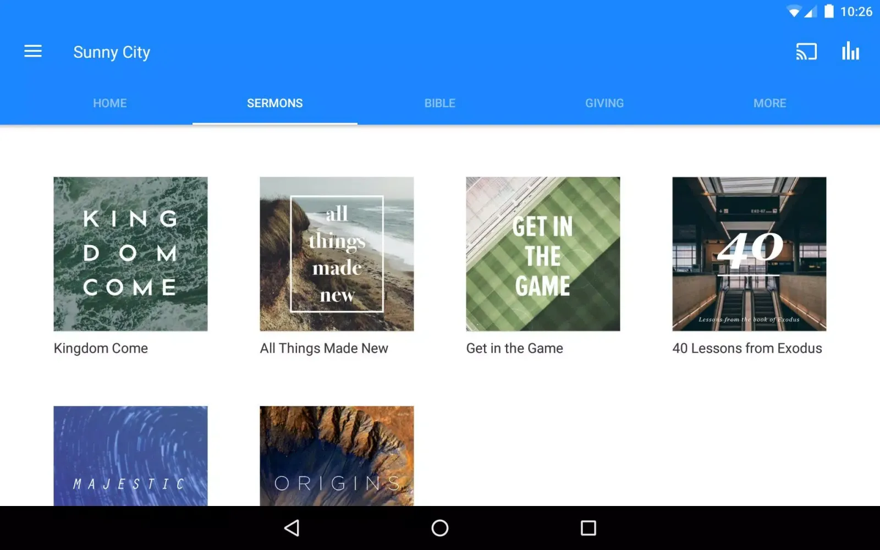The height and width of the screenshot is (550, 880).
Task: Open the Get in the Game thumbnail
Action: pos(543,254)
